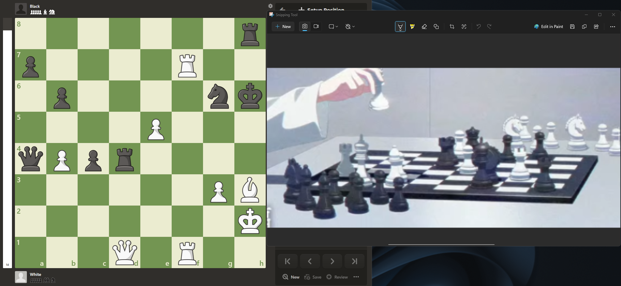Click the "White" player name
621x286 pixels.
[x=36, y=274]
